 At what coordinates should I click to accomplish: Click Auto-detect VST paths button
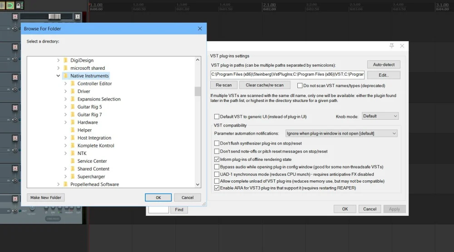click(x=384, y=64)
